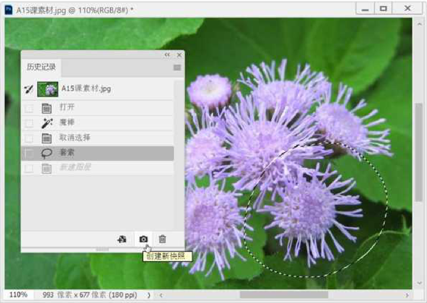Click the lasso icon in history list
Screen dimensions: 427x303
(x=47, y=153)
